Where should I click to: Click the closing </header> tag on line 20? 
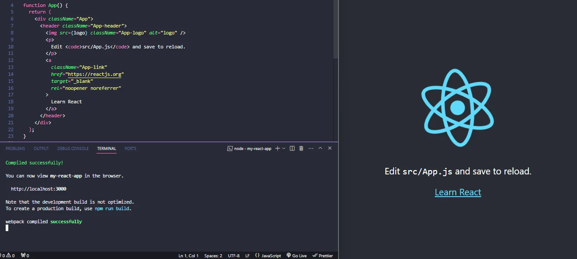point(52,116)
